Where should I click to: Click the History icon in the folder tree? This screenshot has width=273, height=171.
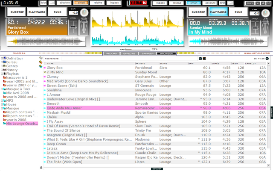coord(5,70)
